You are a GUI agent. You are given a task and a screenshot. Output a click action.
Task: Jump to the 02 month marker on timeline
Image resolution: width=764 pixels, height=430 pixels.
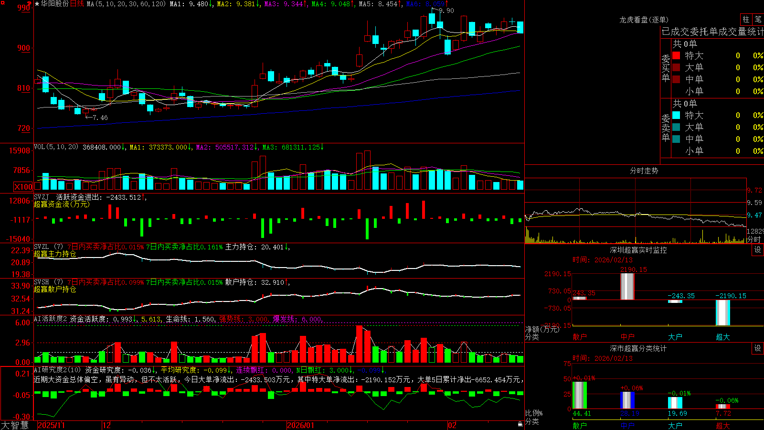pos(452,425)
